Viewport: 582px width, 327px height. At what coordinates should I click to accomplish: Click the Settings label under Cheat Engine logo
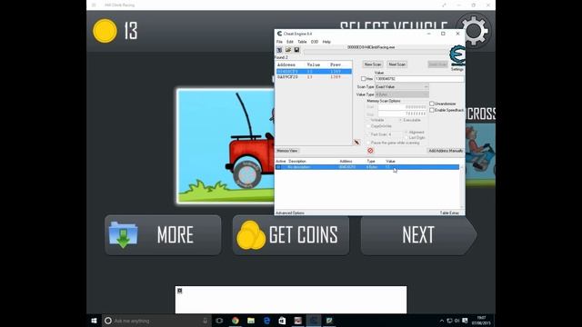(457, 69)
